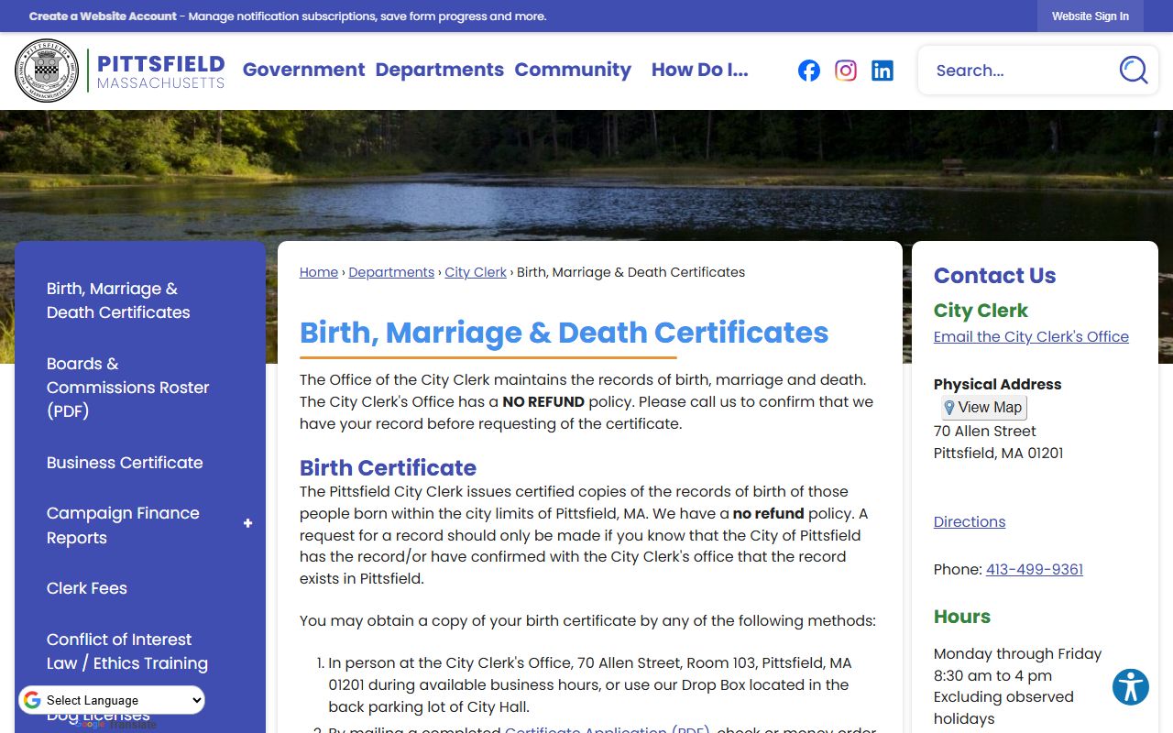Go to City Clerk breadcrumb link

coord(475,272)
